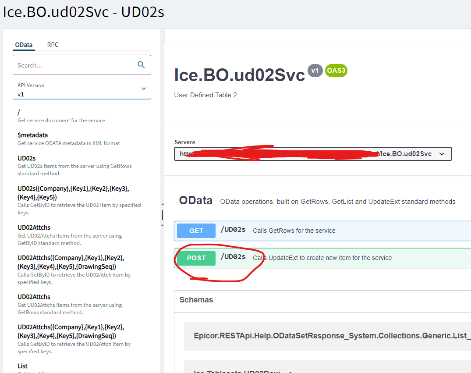Click the OAS3 badge

coord(336,71)
